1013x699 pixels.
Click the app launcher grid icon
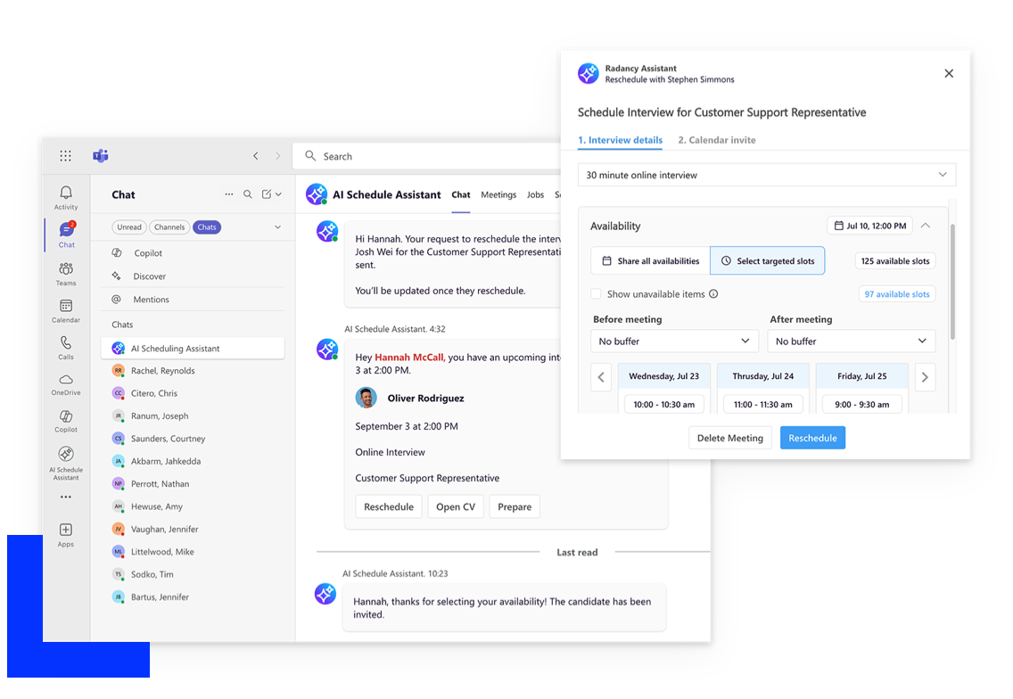pos(65,156)
